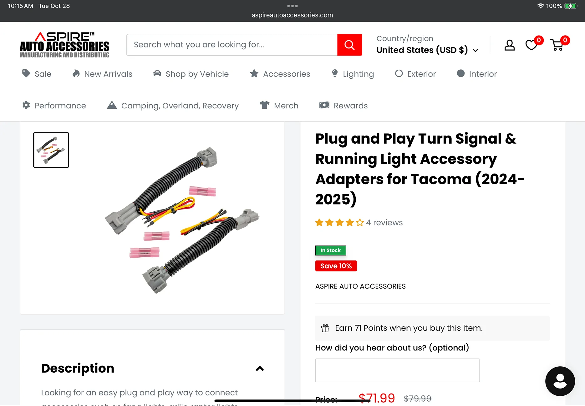
Task: Open the Lighting menu category
Action: [353, 74]
